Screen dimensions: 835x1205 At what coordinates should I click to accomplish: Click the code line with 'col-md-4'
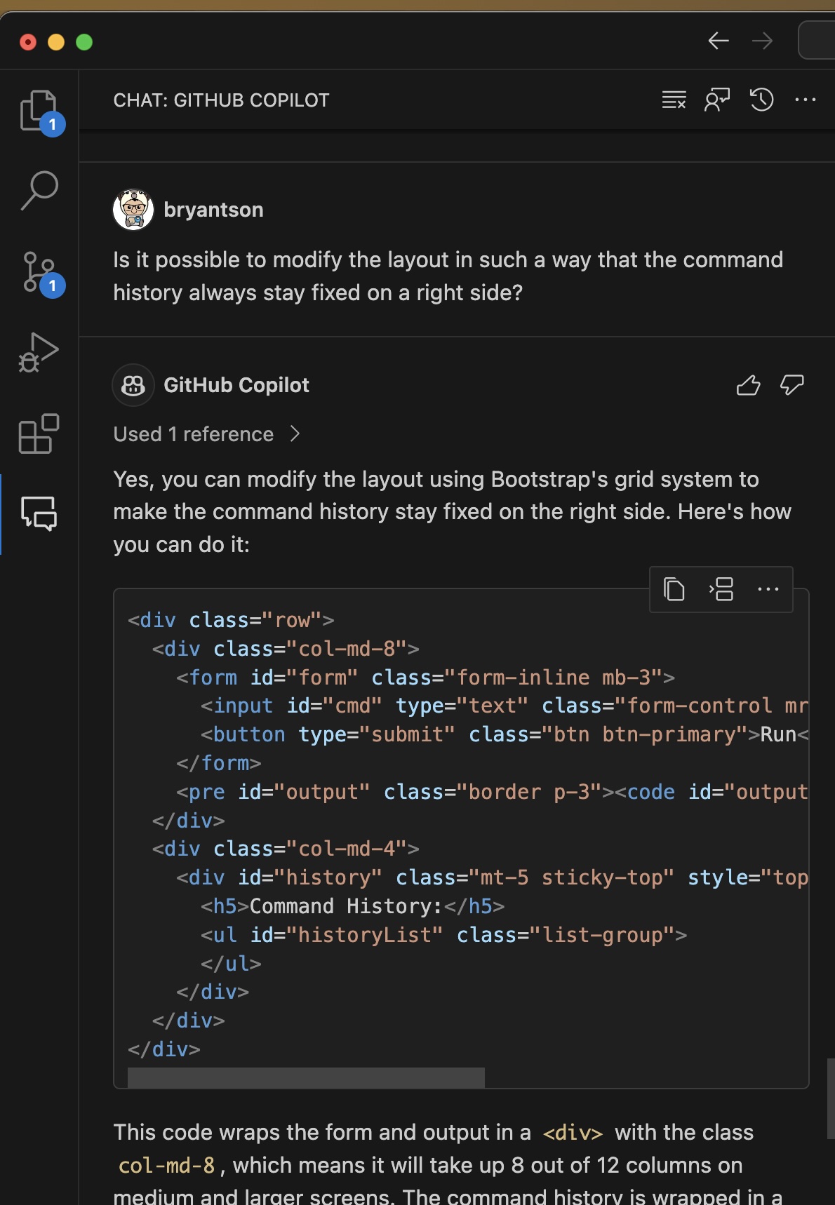click(x=286, y=849)
